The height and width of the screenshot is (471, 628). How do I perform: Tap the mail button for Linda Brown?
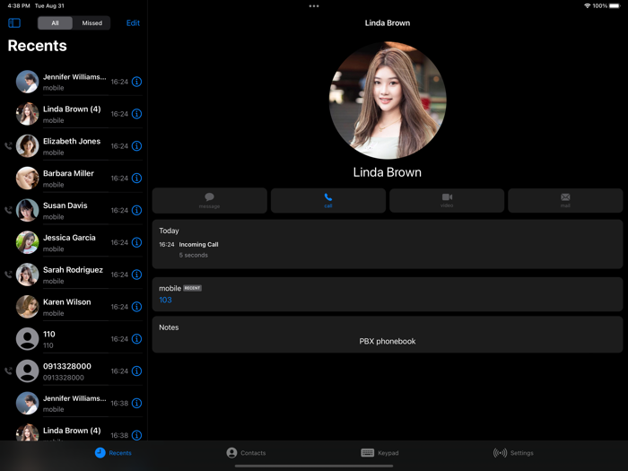pos(565,200)
